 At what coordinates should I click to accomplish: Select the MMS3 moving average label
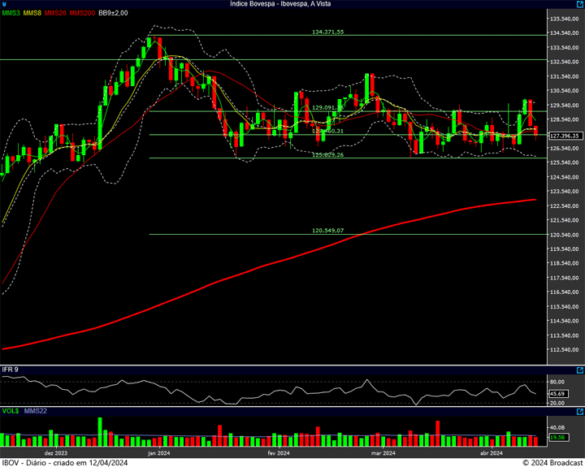pyautogui.click(x=11, y=13)
